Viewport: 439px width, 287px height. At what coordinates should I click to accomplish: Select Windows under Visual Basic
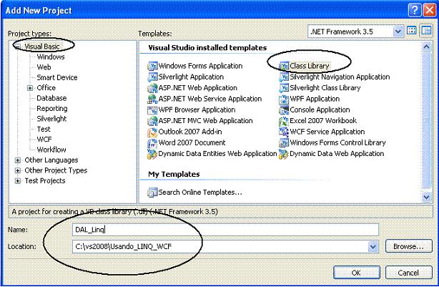(51, 57)
